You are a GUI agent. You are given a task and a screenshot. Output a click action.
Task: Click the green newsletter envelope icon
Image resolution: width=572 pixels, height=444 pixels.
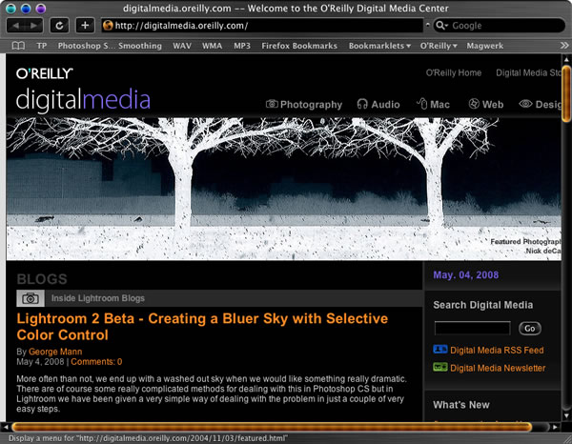[x=439, y=367]
